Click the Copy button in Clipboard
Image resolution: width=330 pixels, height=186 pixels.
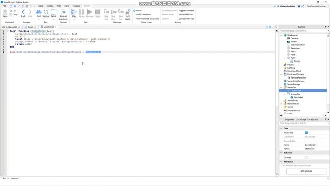tap(13, 14)
